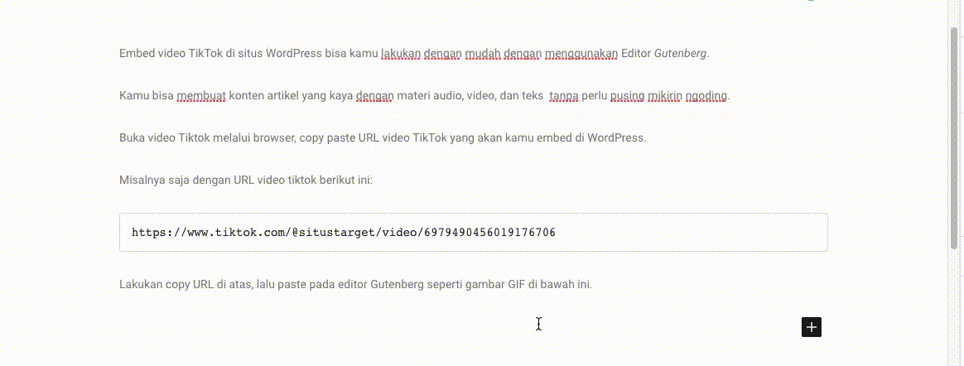Click the underlined word 'pusing'
This screenshot has height=366, width=964.
coord(626,96)
